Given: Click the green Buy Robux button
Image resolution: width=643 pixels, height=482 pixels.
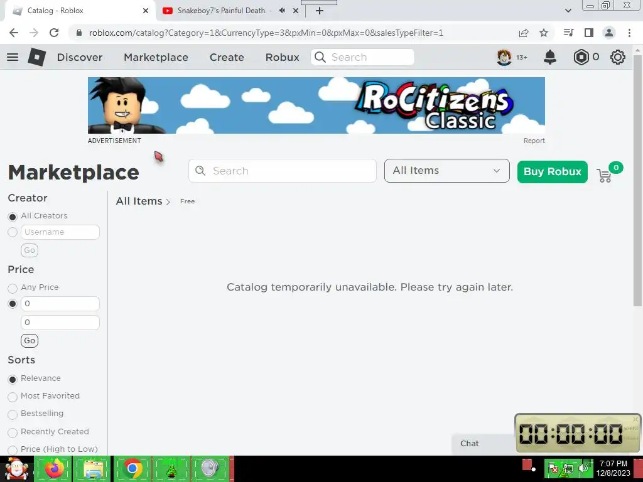Looking at the screenshot, I should 553,172.
